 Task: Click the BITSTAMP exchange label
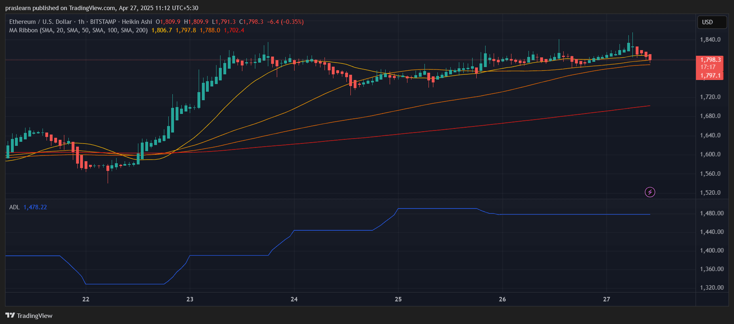tap(103, 22)
